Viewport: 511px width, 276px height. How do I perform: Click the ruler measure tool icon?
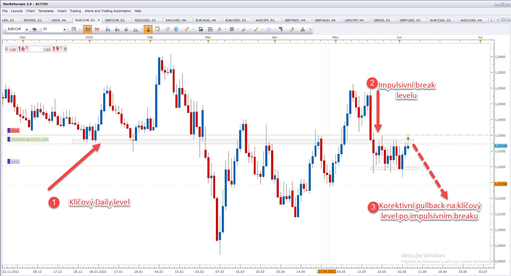pos(187,29)
